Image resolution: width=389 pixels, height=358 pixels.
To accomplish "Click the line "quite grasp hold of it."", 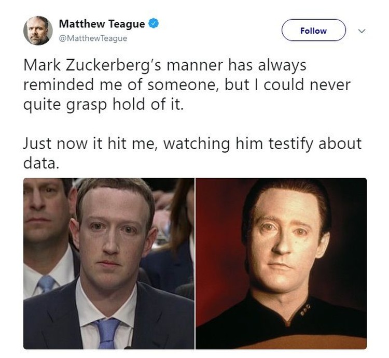I will tap(104, 105).
